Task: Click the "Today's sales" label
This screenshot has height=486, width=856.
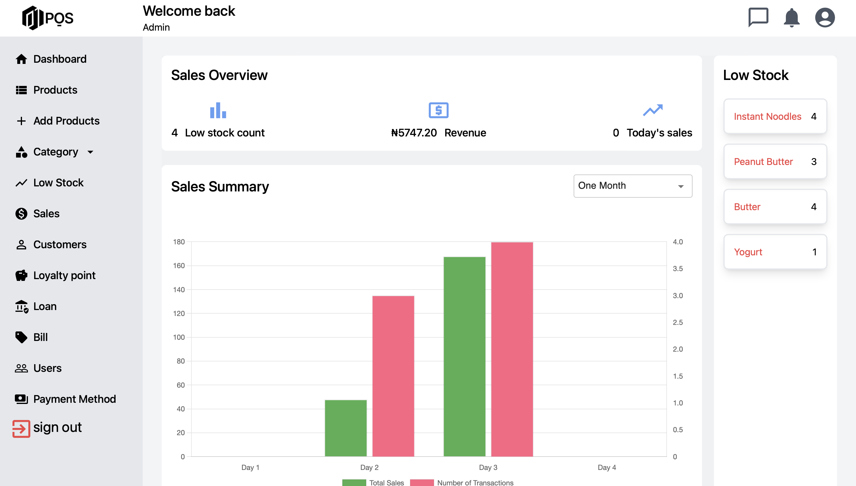Action: point(660,133)
